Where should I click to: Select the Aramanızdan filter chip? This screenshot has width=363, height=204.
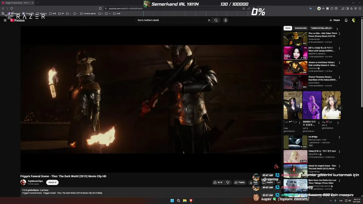click(x=301, y=28)
